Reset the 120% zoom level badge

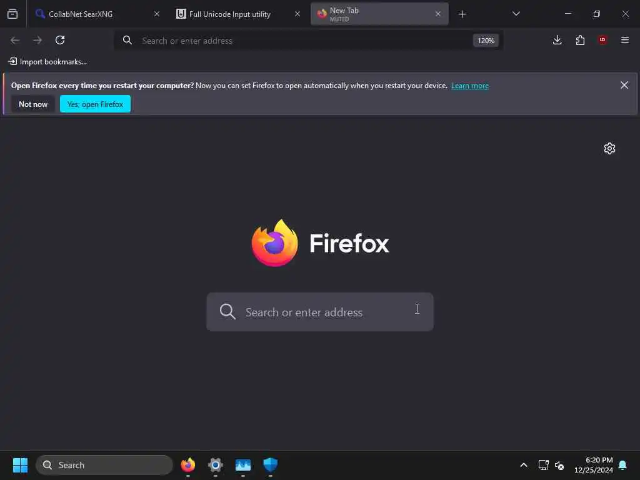[486, 41]
